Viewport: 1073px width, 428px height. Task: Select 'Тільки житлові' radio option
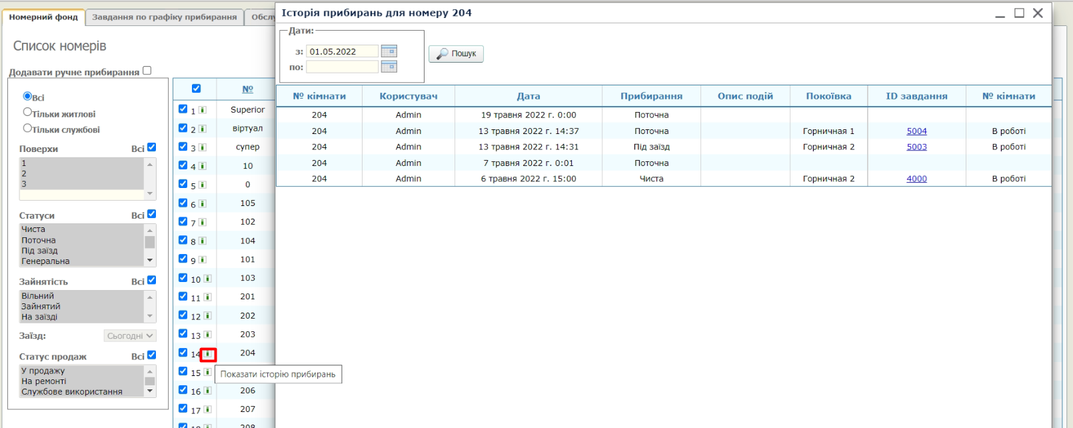coord(27,112)
